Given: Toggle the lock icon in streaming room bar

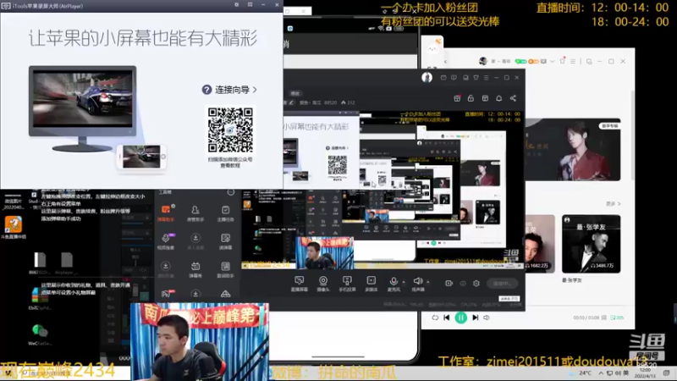Looking at the screenshot, I should [x=471, y=98].
